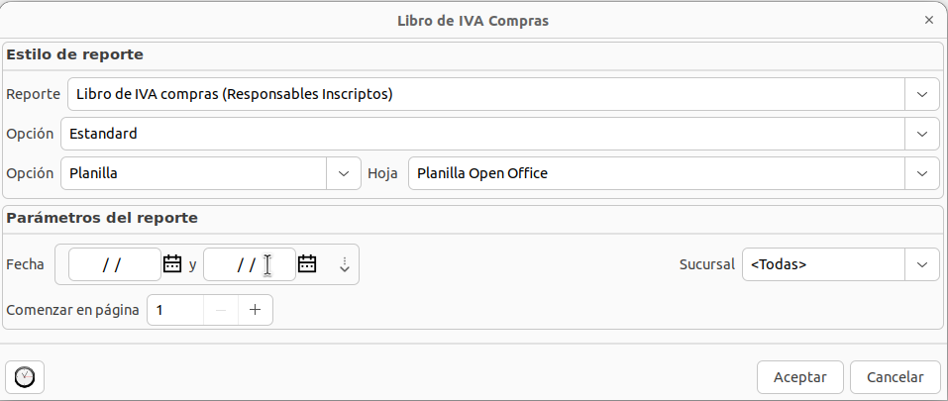Click the <Todas> Sucursal field
This screenshot has height=401, width=948.
pos(822,264)
